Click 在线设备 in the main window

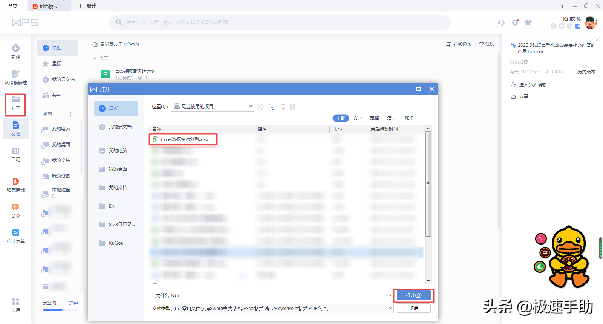coord(459,44)
